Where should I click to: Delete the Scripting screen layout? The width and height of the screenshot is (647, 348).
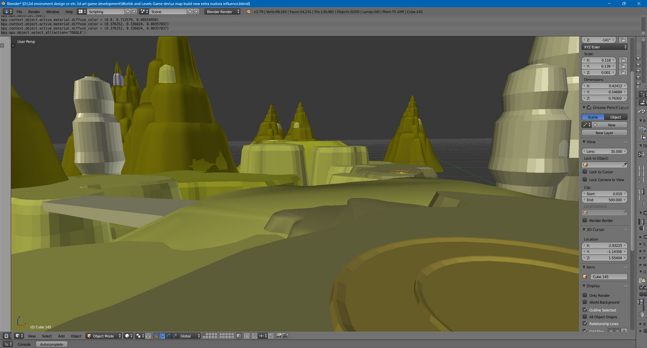point(134,11)
